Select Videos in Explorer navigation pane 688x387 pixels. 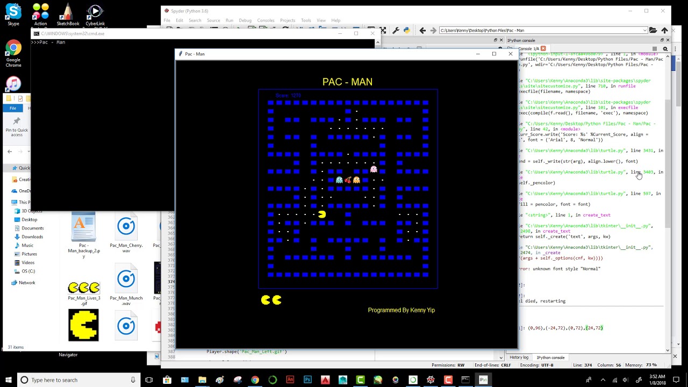point(28,262)
